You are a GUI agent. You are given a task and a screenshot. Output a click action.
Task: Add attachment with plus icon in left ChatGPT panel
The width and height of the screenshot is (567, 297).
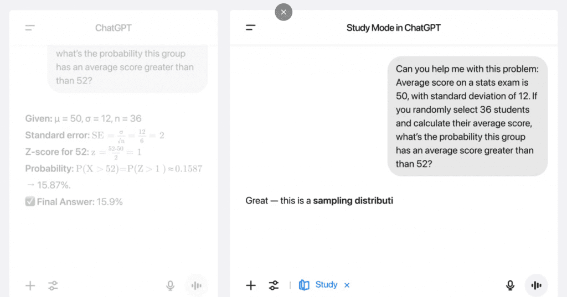click(x=30, y=286)
